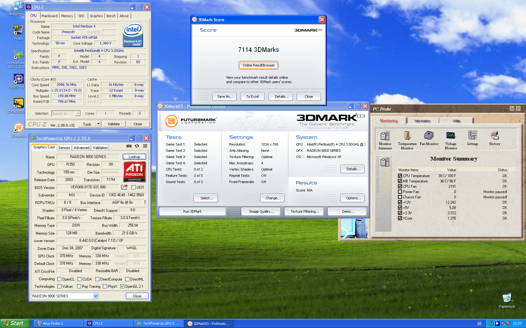The width and height of the screenshot is (526, 328).
Task: Uncheck VCore monitor item
Action: tap(400, 218)
